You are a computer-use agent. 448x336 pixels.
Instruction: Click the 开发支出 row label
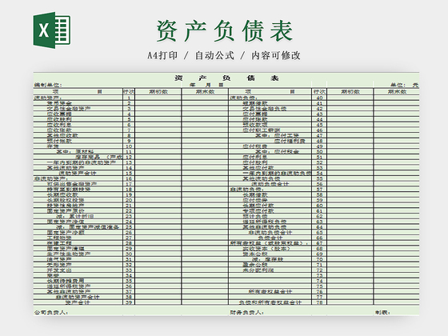(59, 270)
